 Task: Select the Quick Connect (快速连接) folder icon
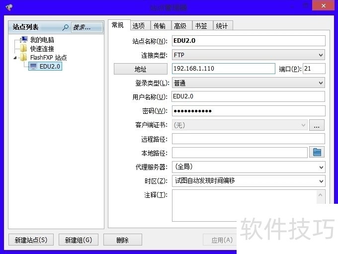point(24,49)
